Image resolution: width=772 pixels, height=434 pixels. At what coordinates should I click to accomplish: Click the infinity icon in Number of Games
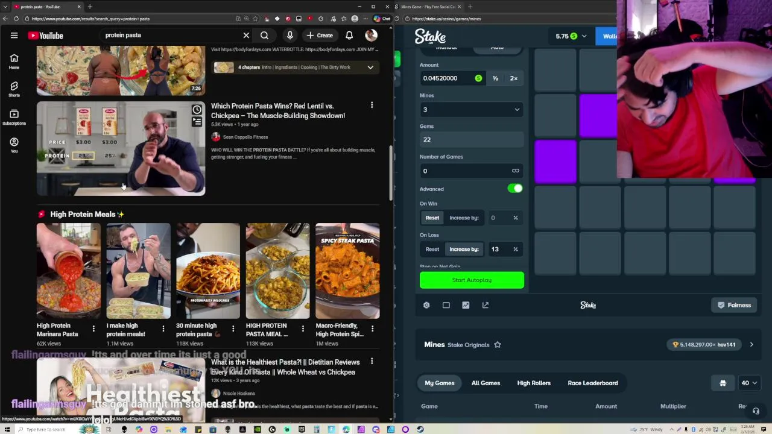click(516, 171)
